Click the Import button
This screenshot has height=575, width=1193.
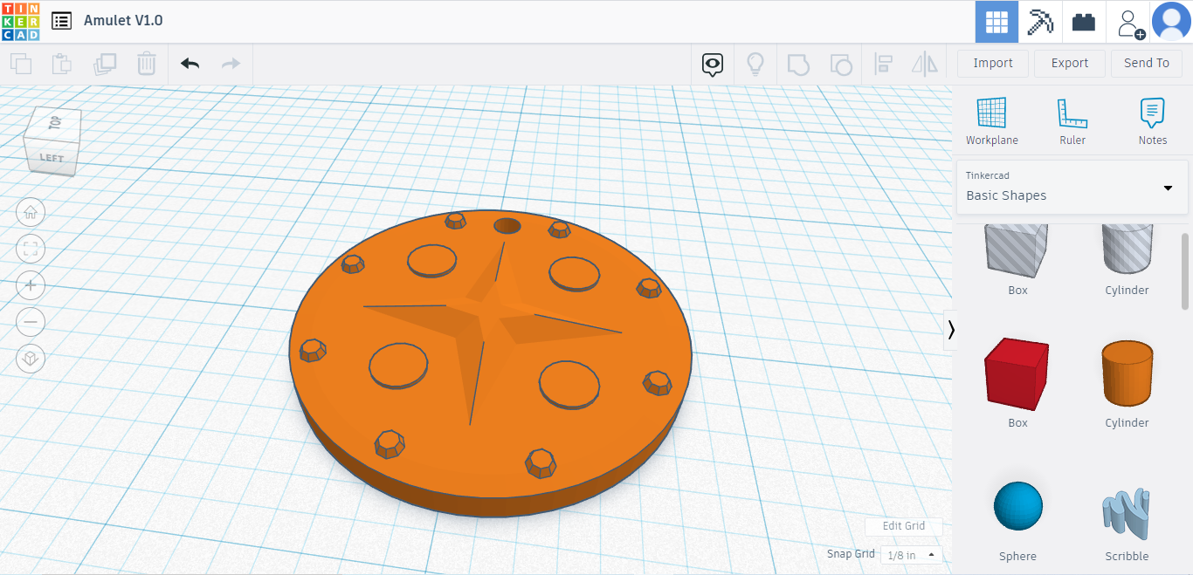993,63
